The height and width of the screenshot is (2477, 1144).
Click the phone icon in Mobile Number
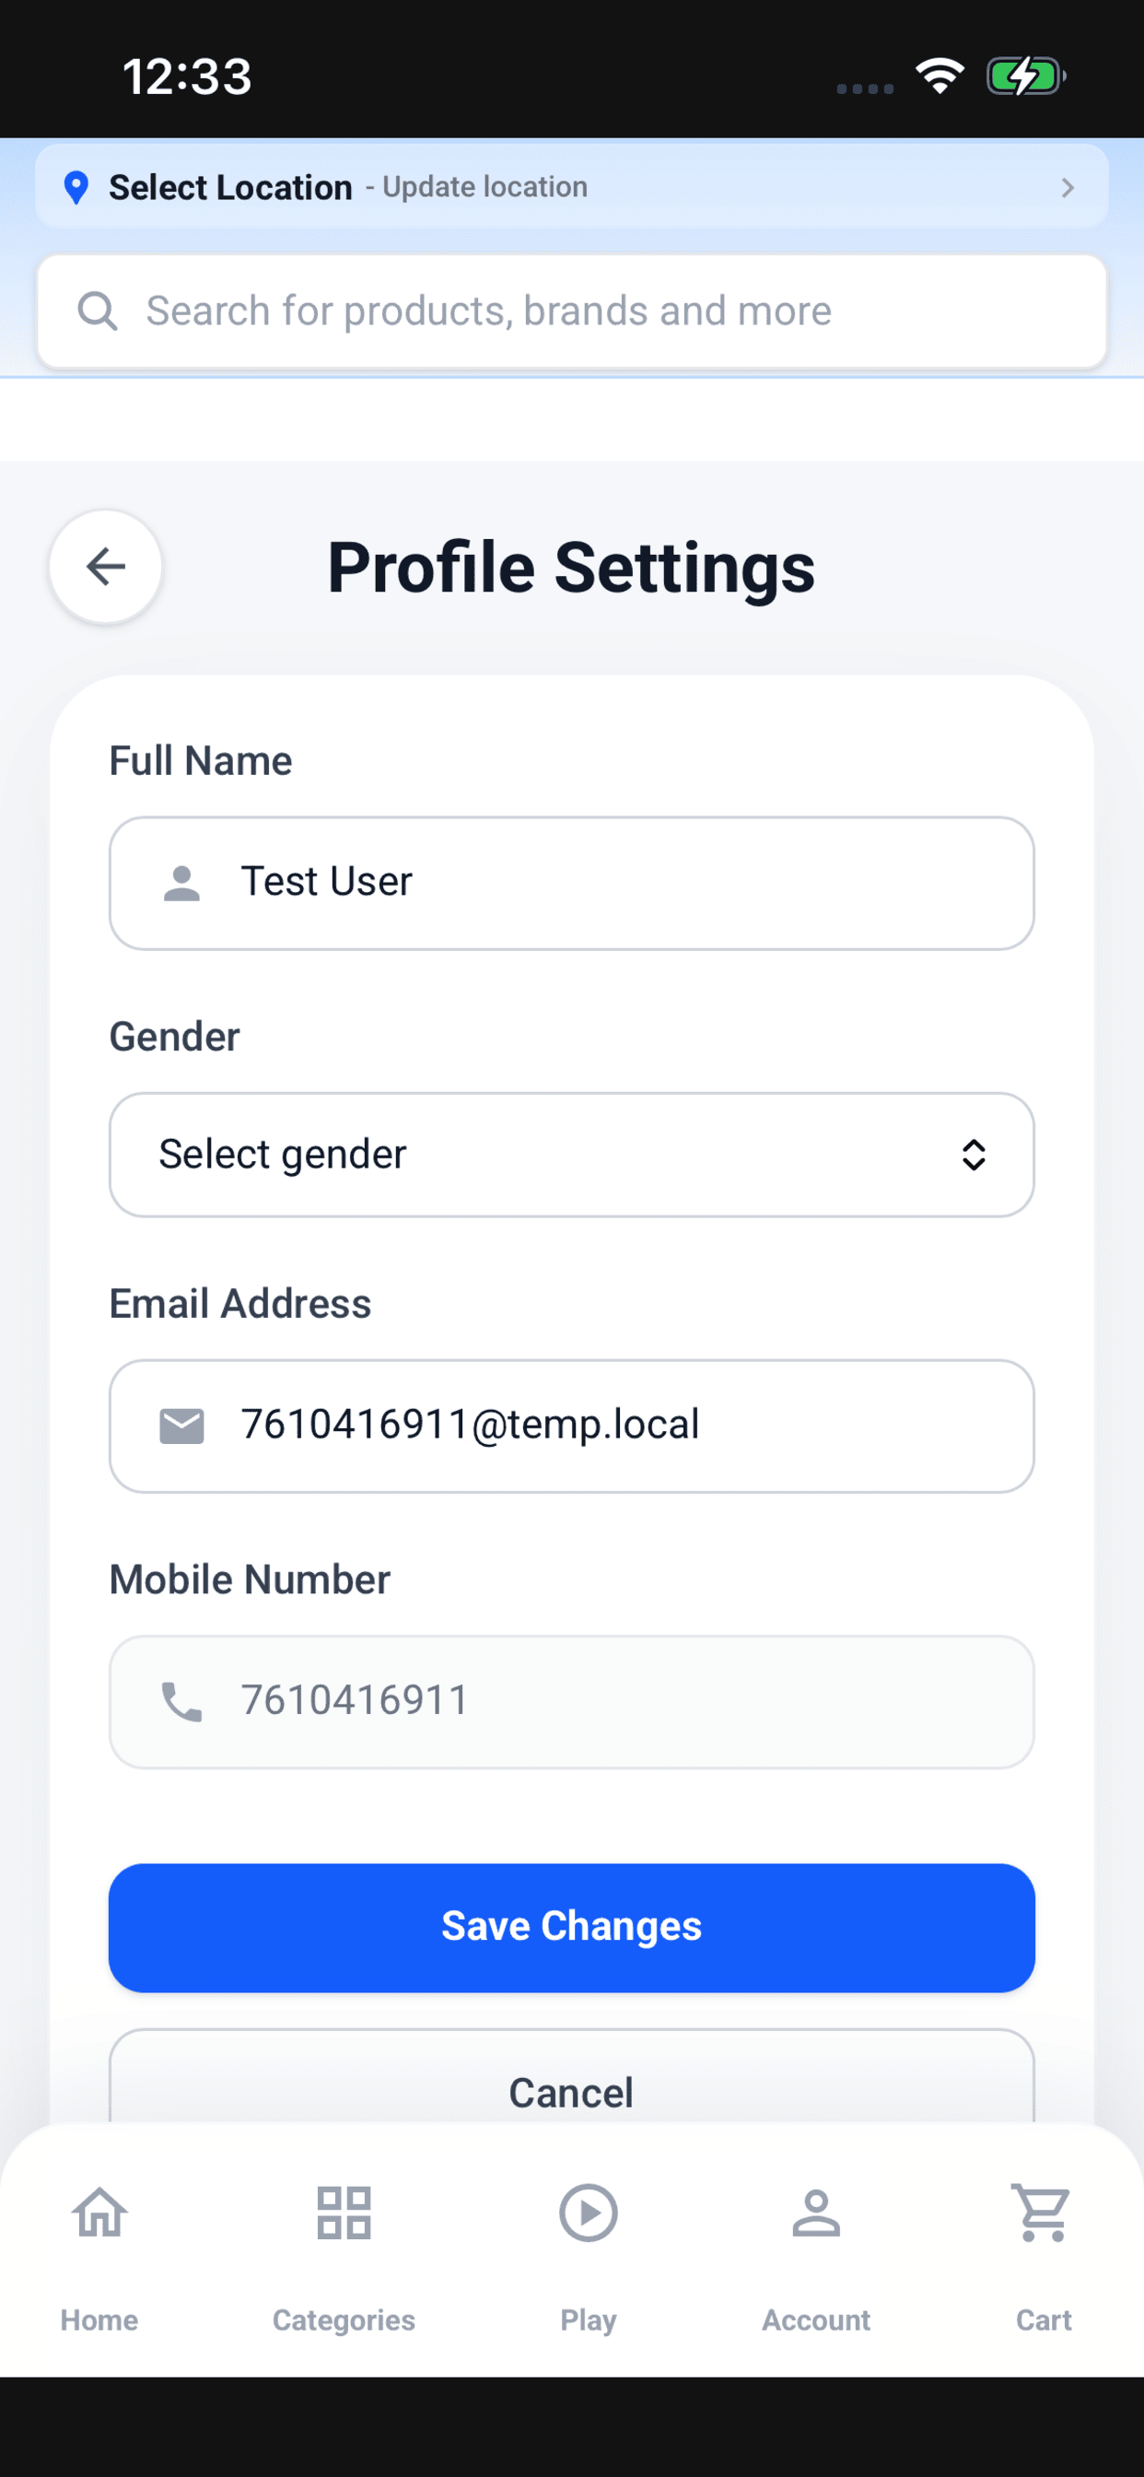tap(181, 1701)
